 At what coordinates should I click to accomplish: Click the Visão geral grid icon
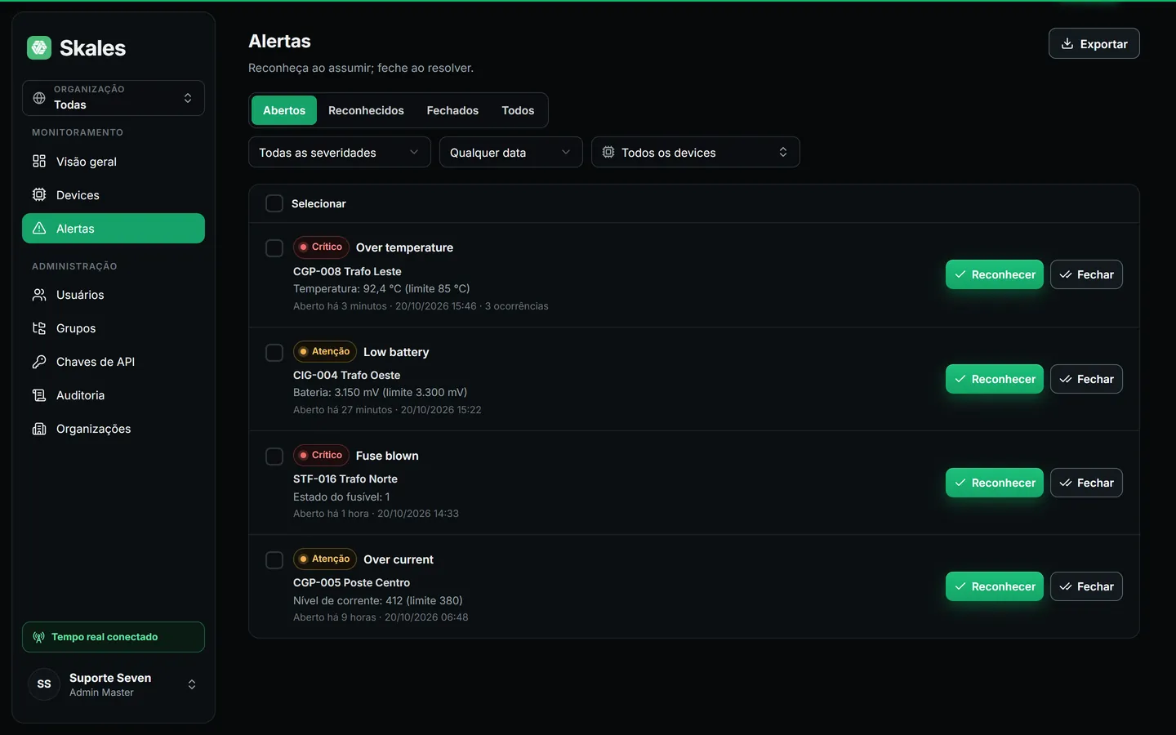39,161
